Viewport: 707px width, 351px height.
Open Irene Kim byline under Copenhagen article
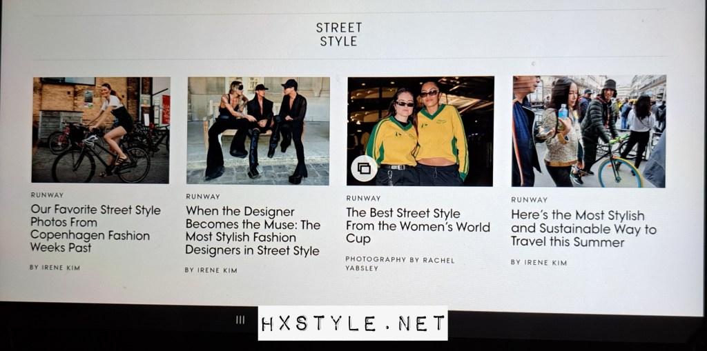click(x=55, y=268)
